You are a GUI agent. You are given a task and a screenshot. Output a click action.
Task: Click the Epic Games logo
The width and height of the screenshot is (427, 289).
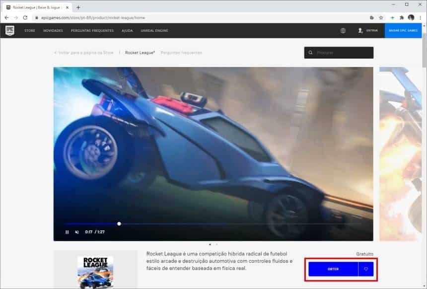click(10, 30)
